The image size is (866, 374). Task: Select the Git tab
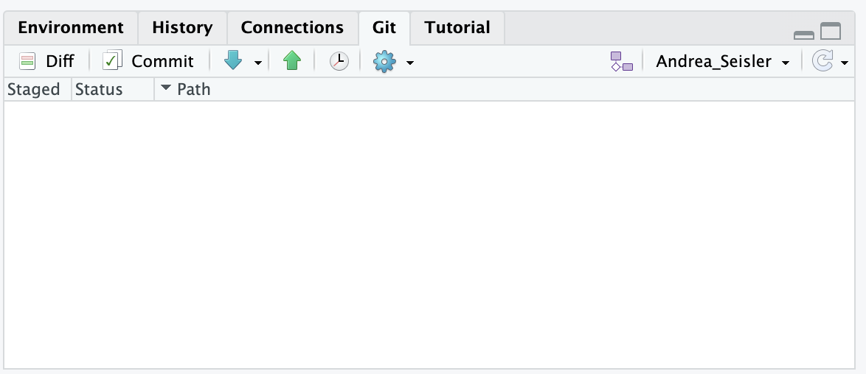[x=384, y=28]
